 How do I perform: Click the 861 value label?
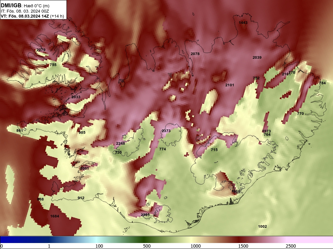[x=20, y=130]
